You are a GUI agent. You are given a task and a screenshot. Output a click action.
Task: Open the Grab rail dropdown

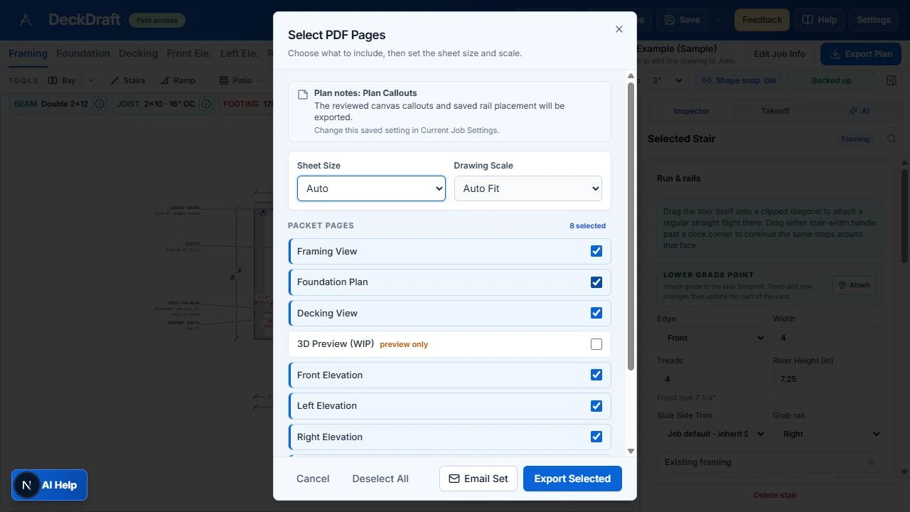point(828,434)
